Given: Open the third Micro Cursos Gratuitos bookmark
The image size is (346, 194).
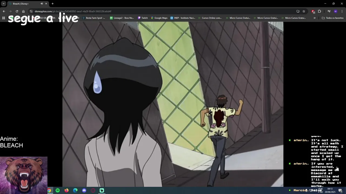Looking at the screenshot, I should click(x=293, y=18).
